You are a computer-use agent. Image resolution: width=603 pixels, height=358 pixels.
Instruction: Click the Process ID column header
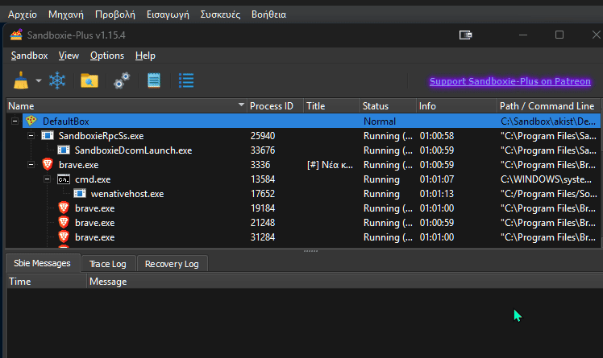coord(275,106)
